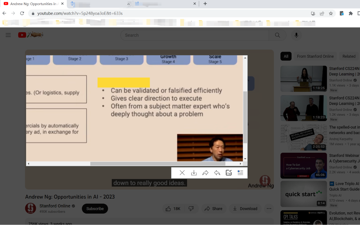Click the browser forward arrow
This screenshot has height=225, width=360.
pyautogui.click(x=13, y=13)
